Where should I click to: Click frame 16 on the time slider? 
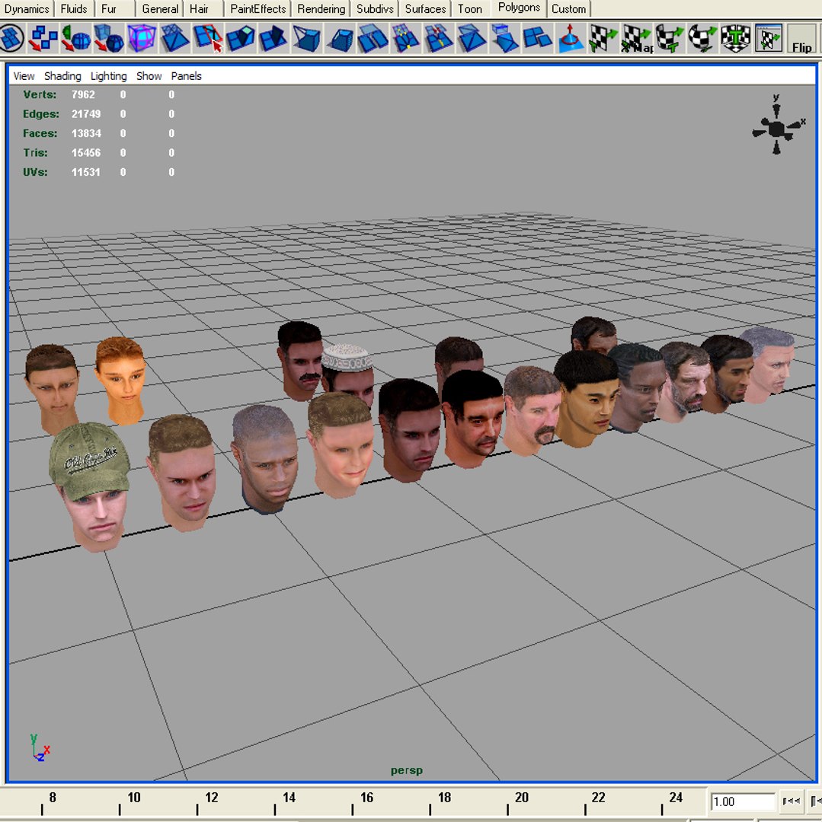pos(366,798)
